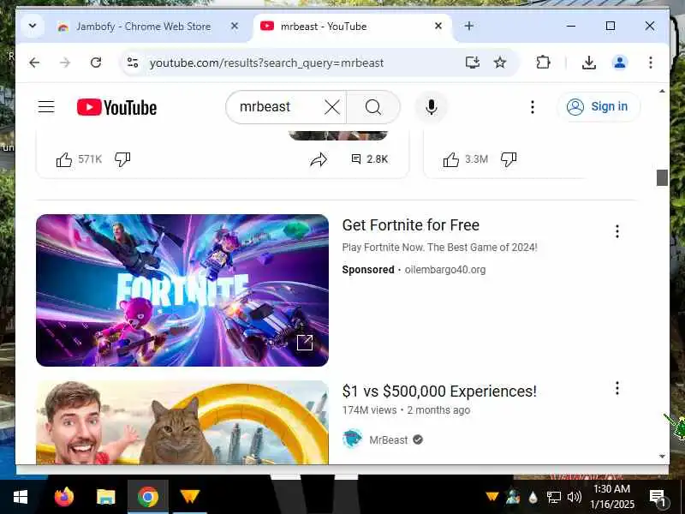Expand the Chrome tab search dropdown

[x=33, y=26]
